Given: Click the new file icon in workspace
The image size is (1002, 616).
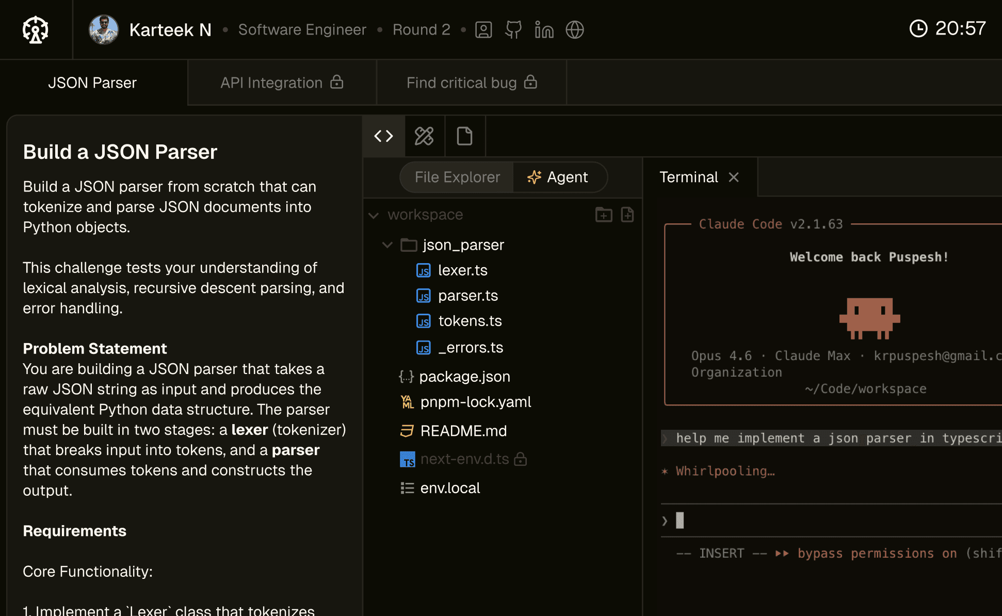Looking at the screenshot, I should pos(627,215).
